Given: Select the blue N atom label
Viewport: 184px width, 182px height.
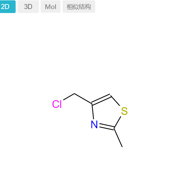Looking at the screenshot, I should [x=94, y=125].
